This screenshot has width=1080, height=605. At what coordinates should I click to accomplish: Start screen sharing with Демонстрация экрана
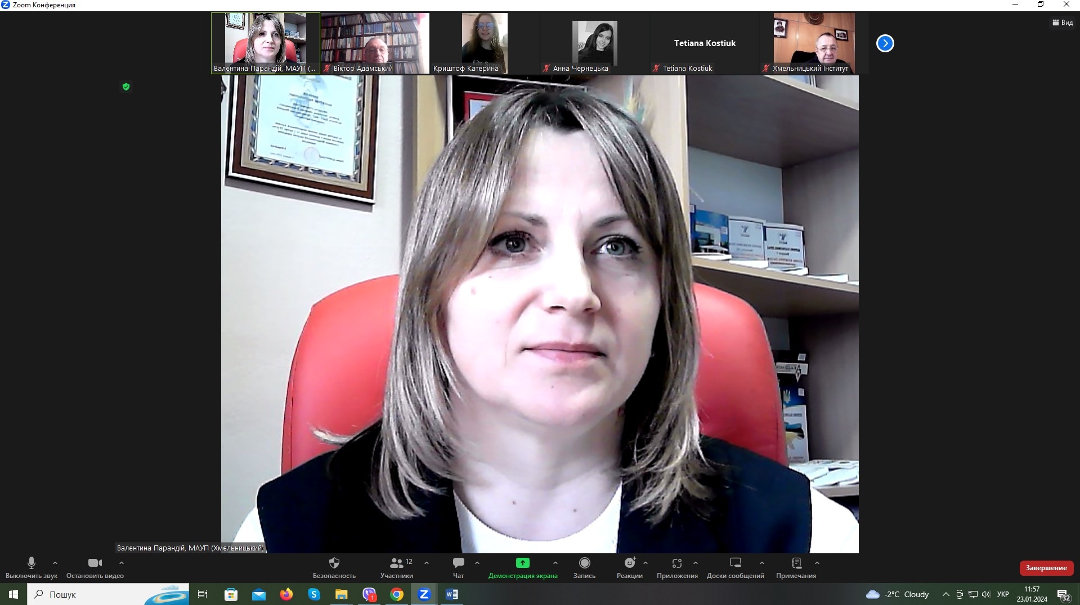(522, 563)
